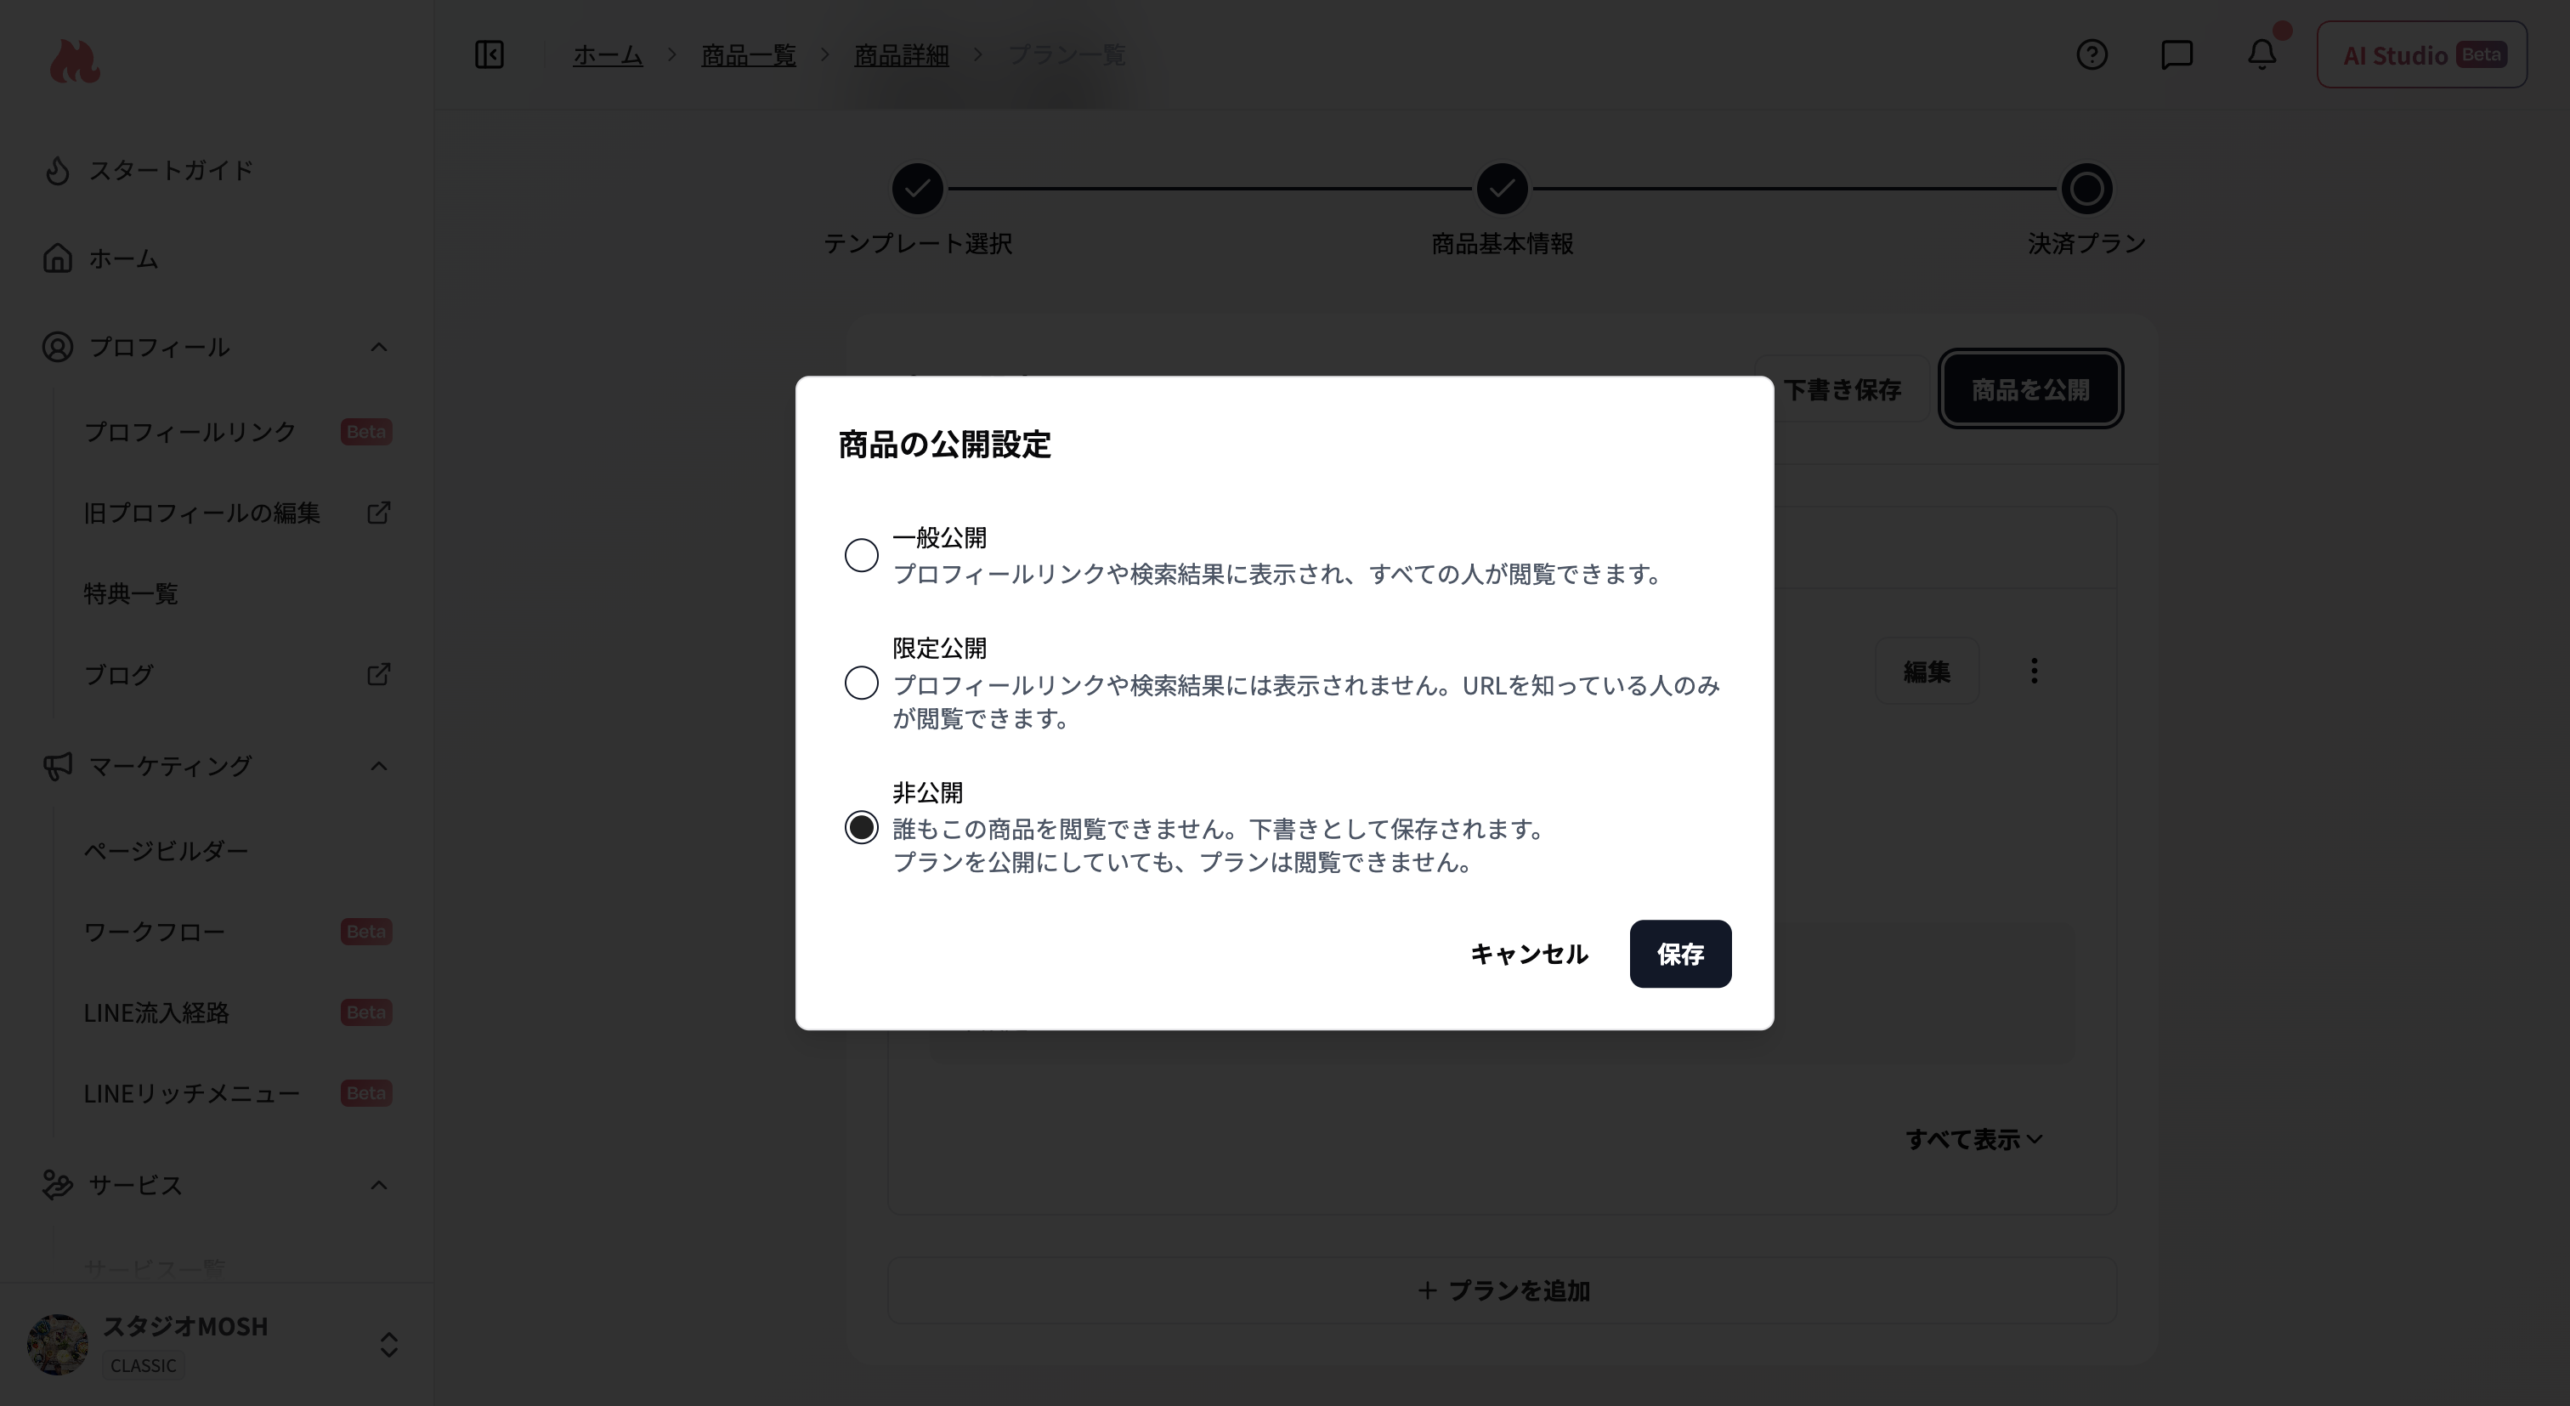Click プランを追加 button
This screenshot has height=1406, width=2570.
tap(1503, 1291)
